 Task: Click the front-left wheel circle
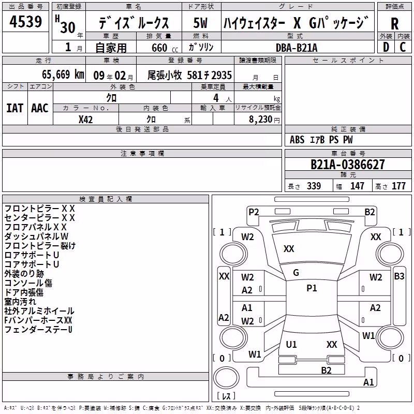pyautogui.click(x=233, y=254)
